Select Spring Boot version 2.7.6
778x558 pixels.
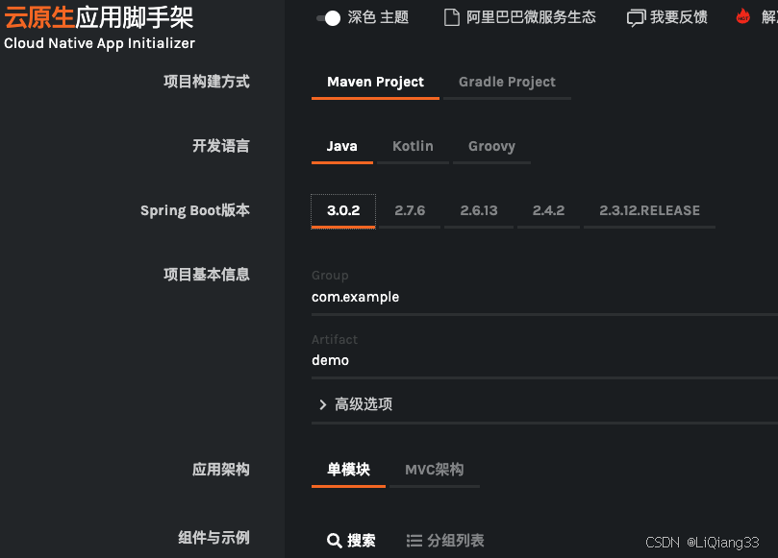coord(410,211)
